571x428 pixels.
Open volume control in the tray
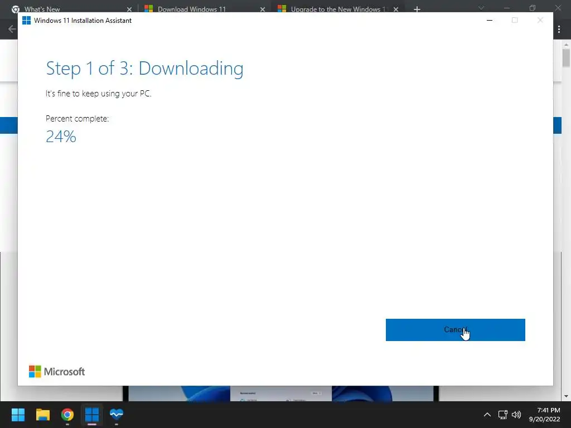(516, 415)
